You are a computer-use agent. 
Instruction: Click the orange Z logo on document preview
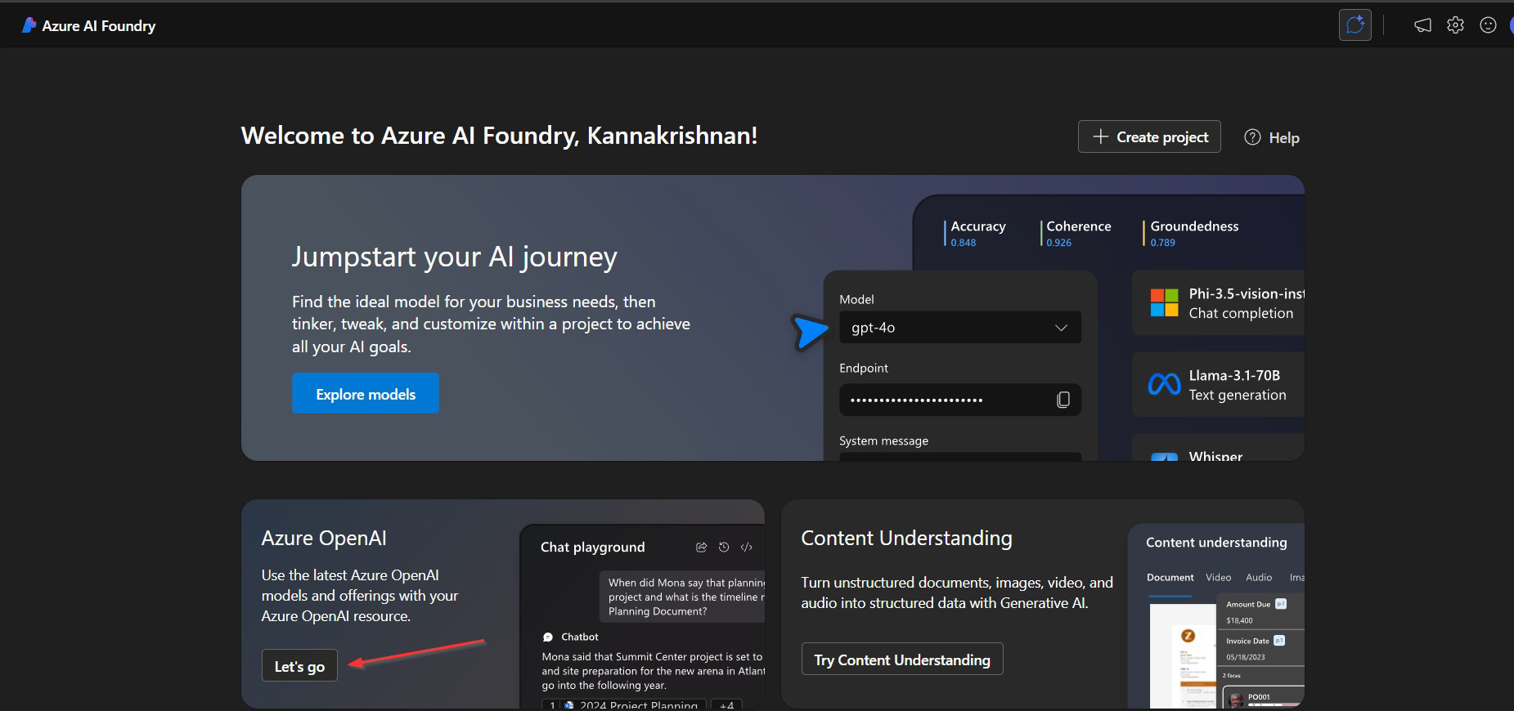[1188, 636]
